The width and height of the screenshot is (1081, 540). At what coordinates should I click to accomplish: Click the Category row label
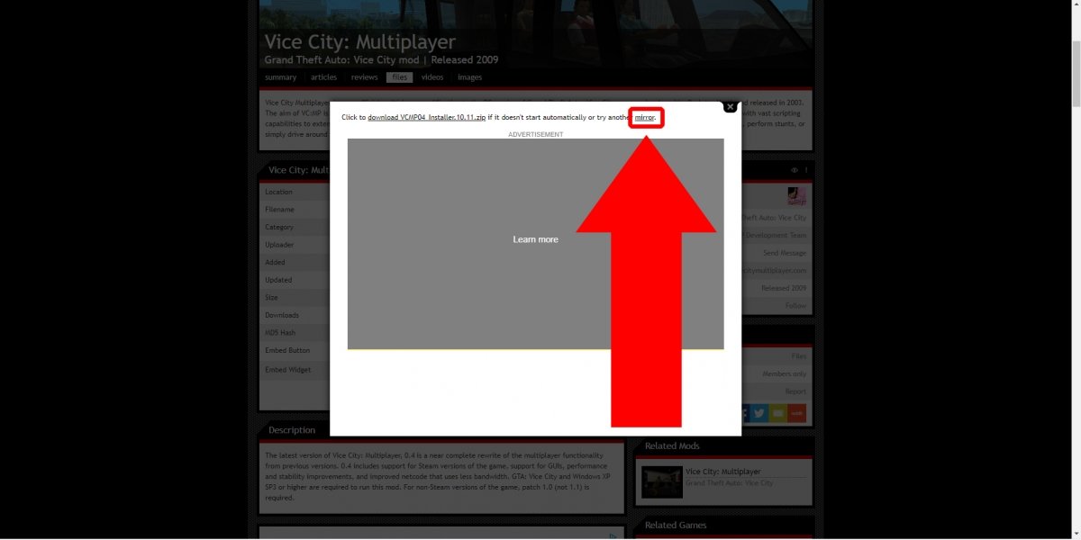click(x=279, y=227)
